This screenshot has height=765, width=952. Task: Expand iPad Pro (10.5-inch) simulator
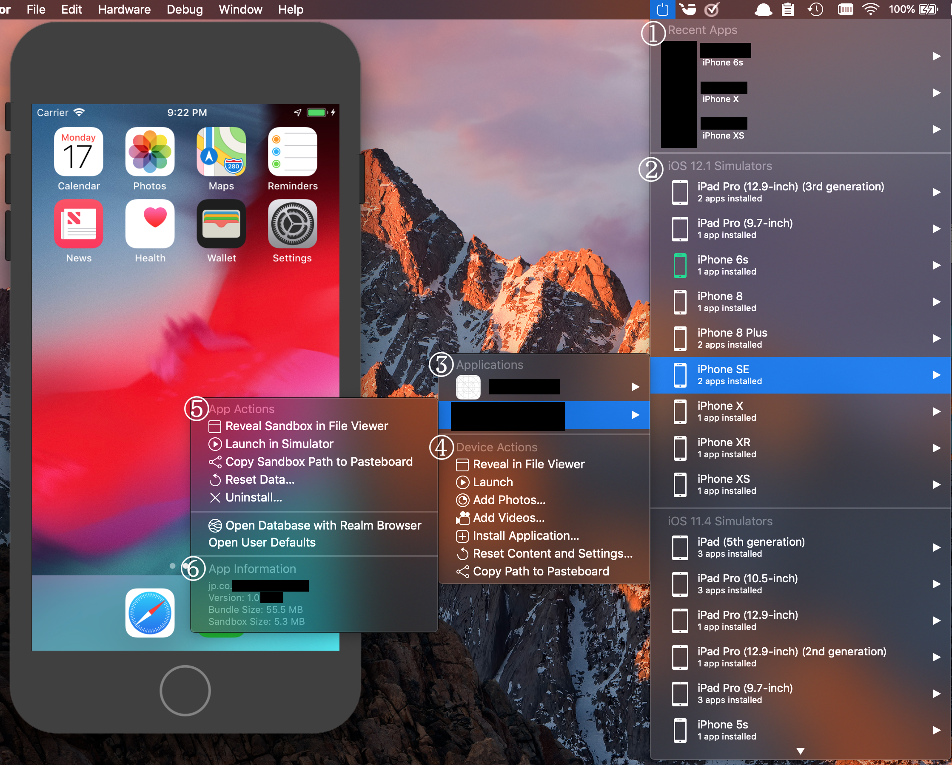click(x=801, y=584)
